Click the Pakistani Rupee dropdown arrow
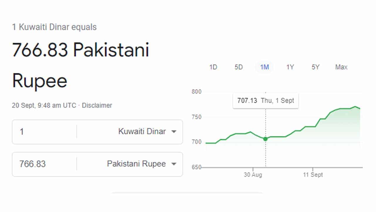Screen dimensions: 376x212 174,164
